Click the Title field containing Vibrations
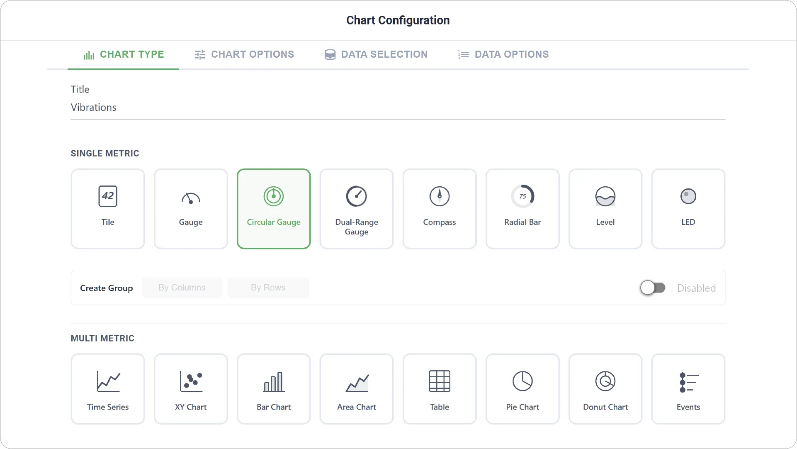The height and width of the screenshot is (449, 797). point(398,107)
